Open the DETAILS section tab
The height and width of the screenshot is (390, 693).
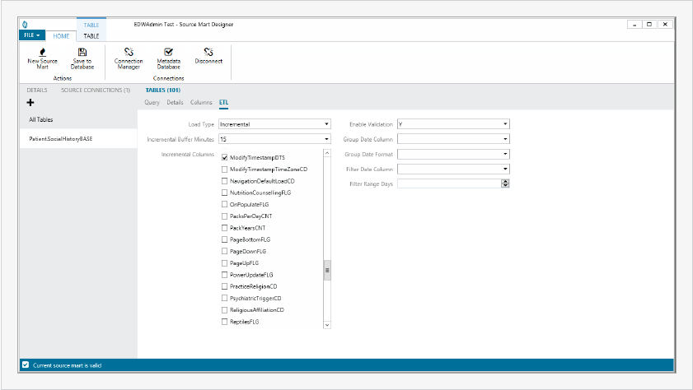tap(37, 90)
